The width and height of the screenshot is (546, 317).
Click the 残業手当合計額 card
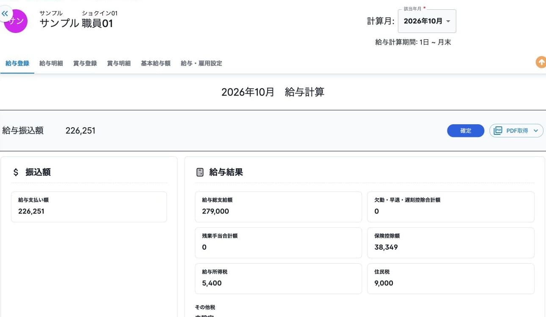279,243
